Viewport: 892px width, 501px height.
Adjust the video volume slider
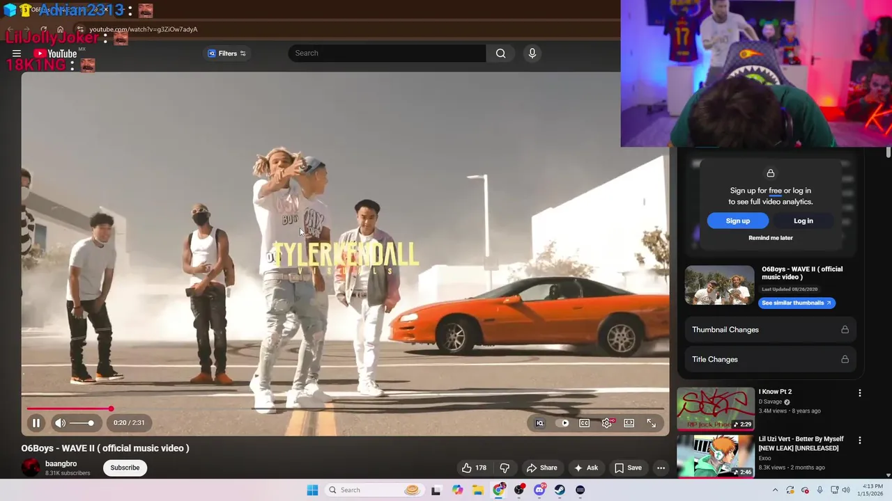pyautogui.click(x=82, y=423)
